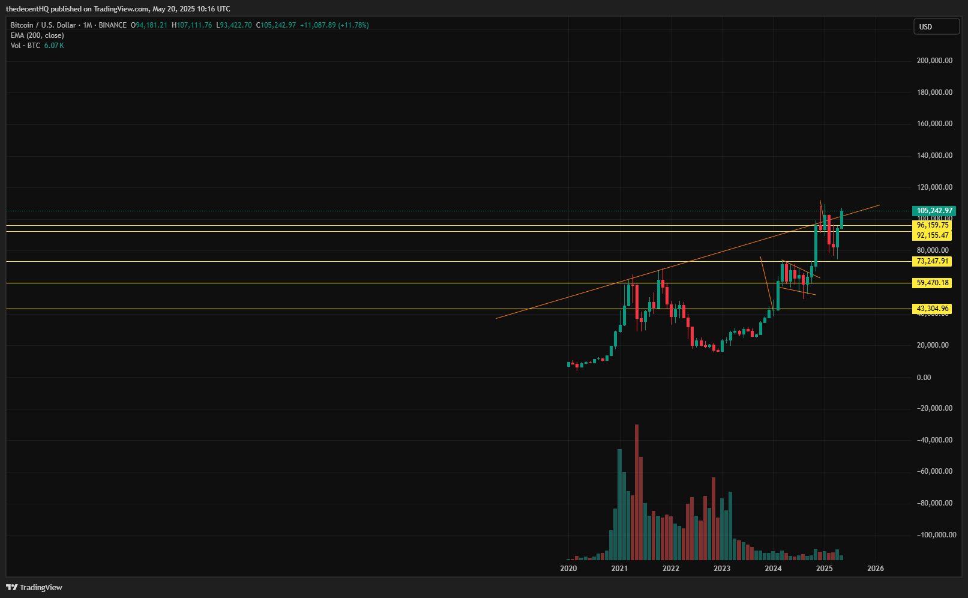Viewport: 968px width, 598px height.
Task: Click the 180,000.00 price axis label
Action: [x=934, y=92]
